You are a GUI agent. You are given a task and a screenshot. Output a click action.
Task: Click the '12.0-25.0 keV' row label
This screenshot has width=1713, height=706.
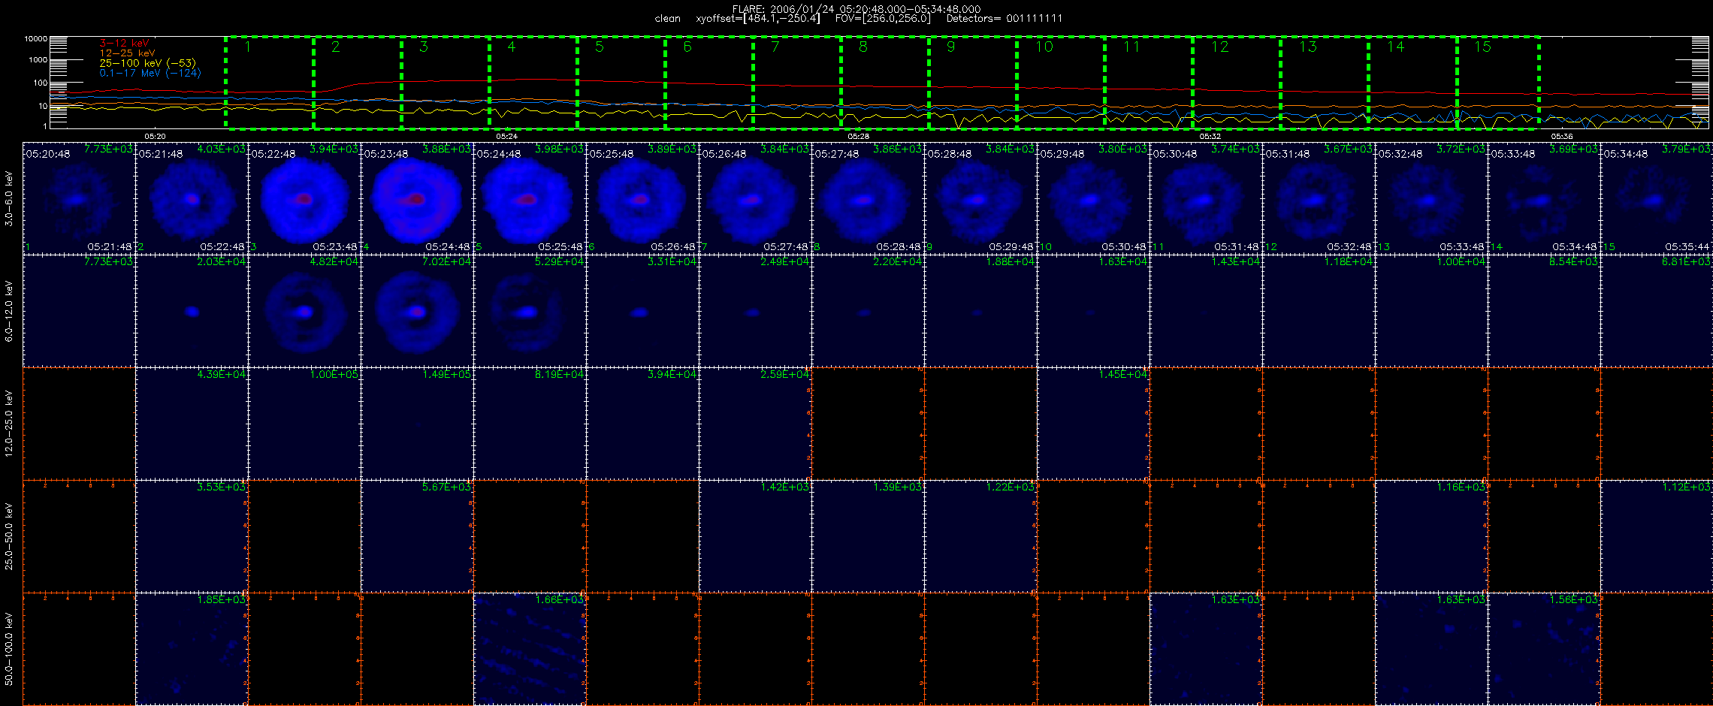pos(9,424)
